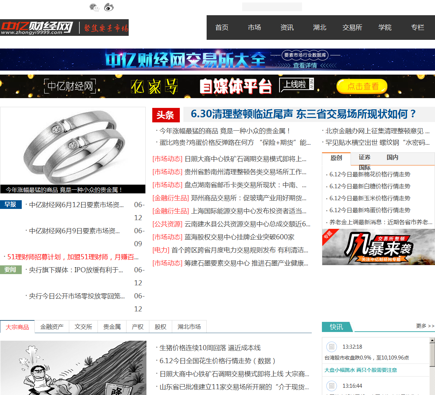
Task: Click the 早报 label
Action: [11, 205]
